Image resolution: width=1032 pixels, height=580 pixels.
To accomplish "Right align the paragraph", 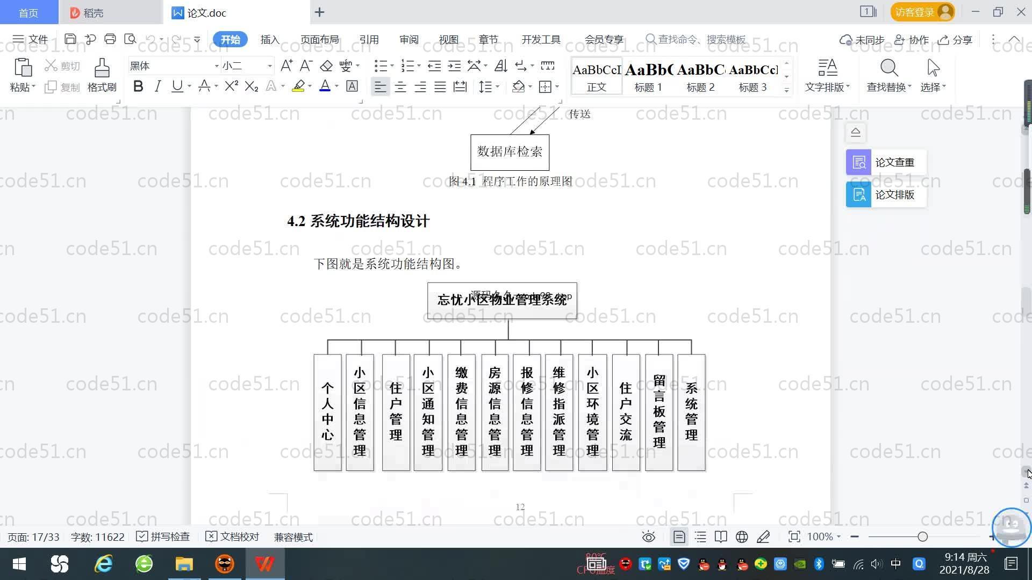I will 420,86.
